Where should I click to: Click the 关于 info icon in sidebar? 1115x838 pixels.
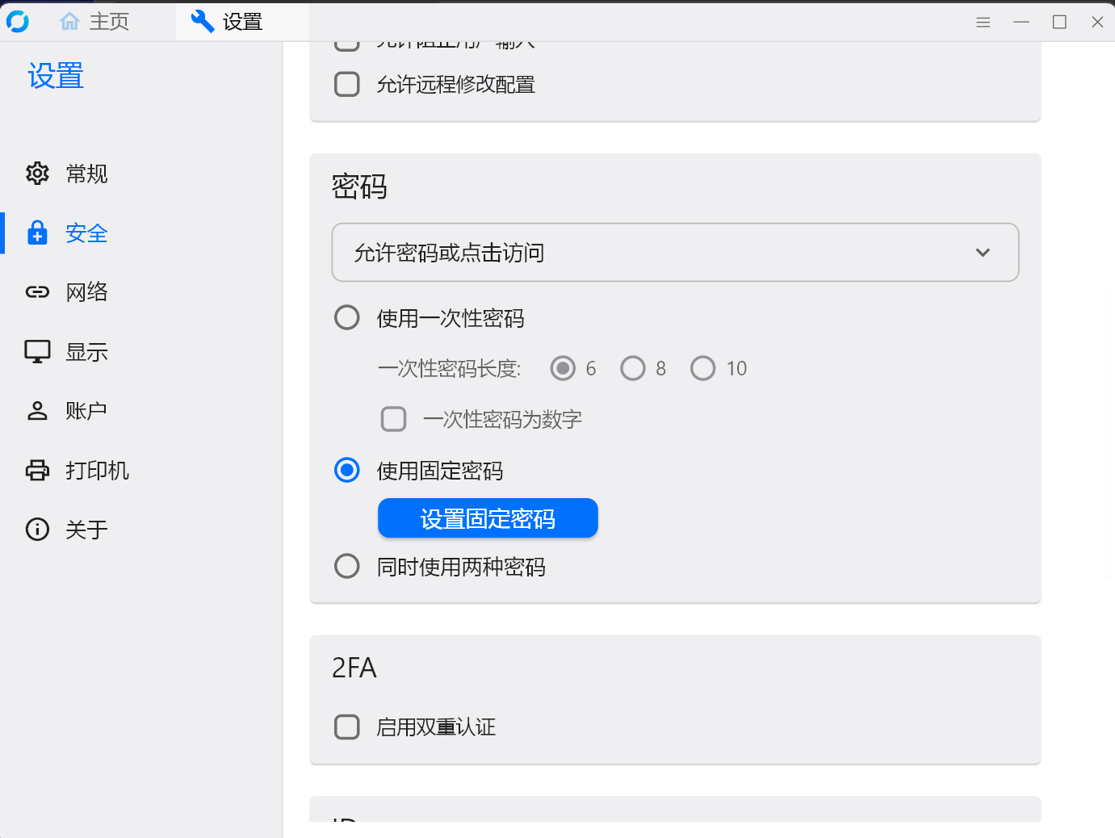[x=37, y=529]
